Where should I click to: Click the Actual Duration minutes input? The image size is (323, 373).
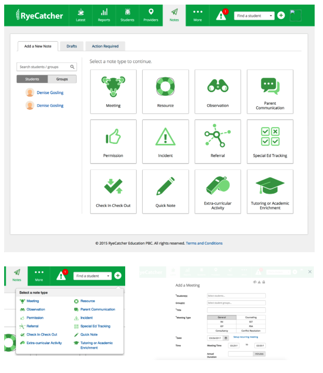[x=240, y=354]
